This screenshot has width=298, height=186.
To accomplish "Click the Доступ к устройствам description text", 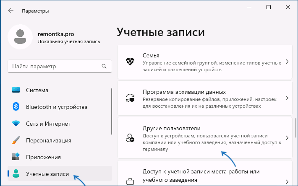I will (x=212, y=142).
